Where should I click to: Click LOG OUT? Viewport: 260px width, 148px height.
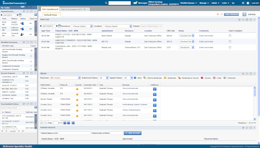pos(255,3)
